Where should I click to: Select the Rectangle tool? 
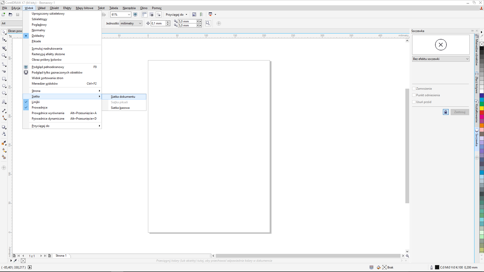tap(4, 79)
